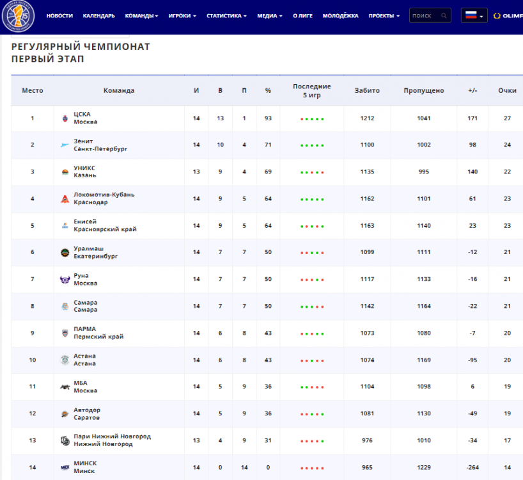Viewport: 523px width, 480px height.
Task: Open the Новости menu item
Action: (x=59, y=16)
